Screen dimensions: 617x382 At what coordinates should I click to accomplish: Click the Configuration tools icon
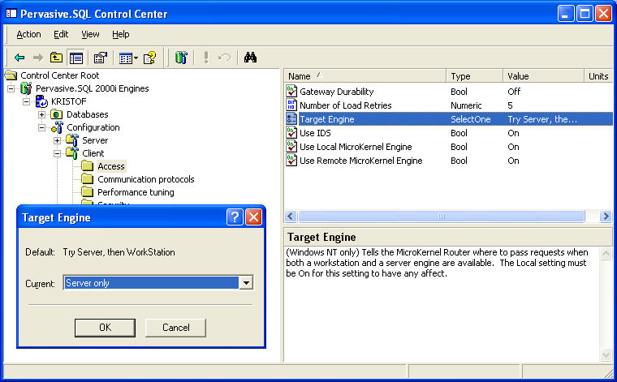pyautogui.click(x=57, y=127)
